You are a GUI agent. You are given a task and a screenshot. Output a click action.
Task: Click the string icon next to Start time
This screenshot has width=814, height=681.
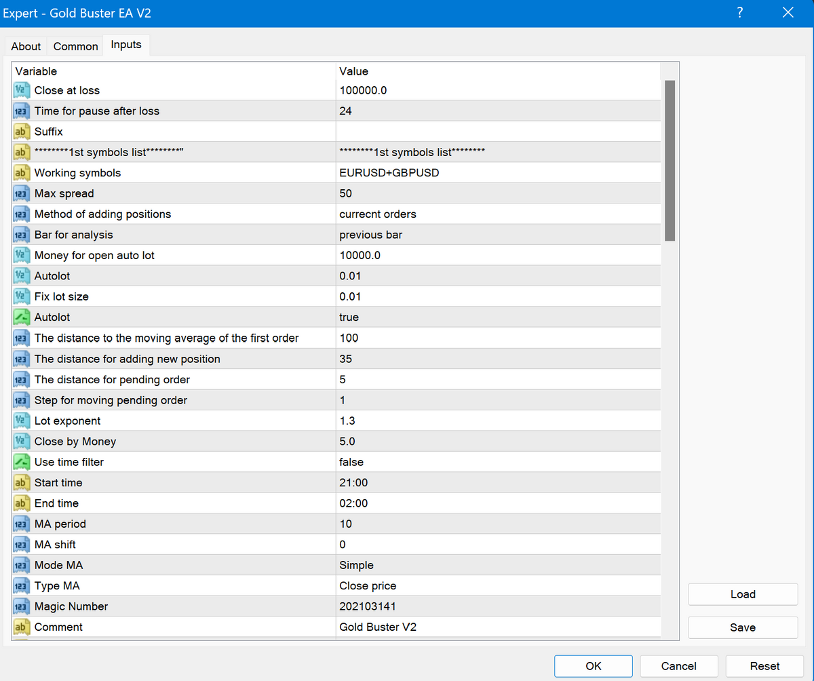pyautogui.click(x=21, y=482)
